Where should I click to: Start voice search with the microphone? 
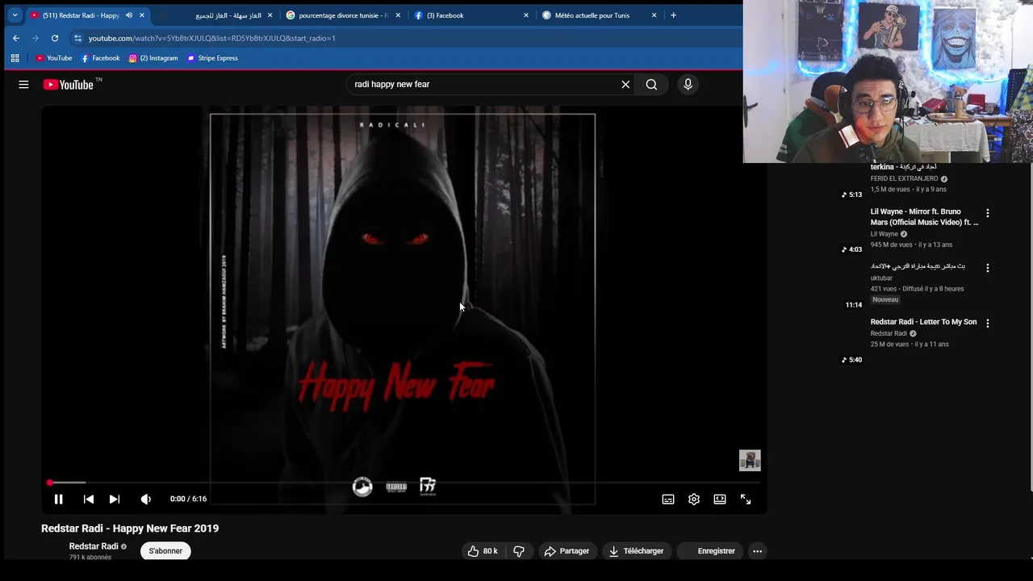tap(688, 84)
